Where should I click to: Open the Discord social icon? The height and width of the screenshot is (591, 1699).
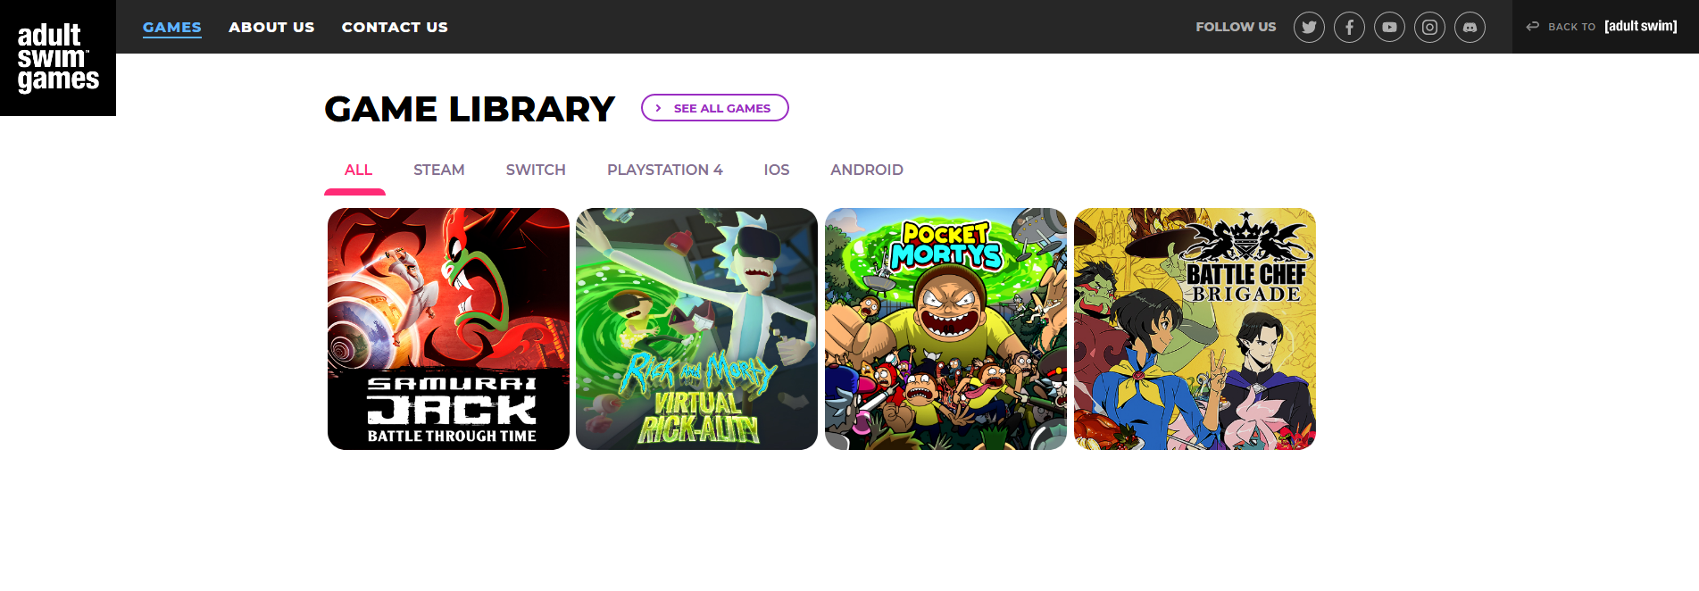1470,27
